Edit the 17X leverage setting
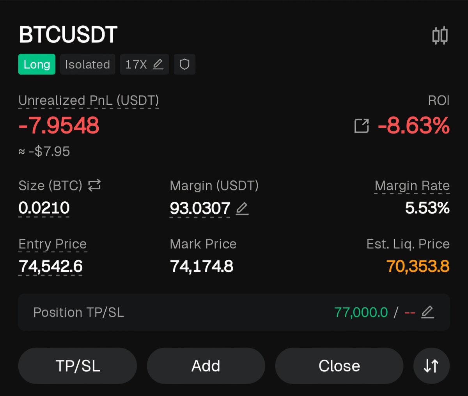468x396 pixels. click(144, 64)
